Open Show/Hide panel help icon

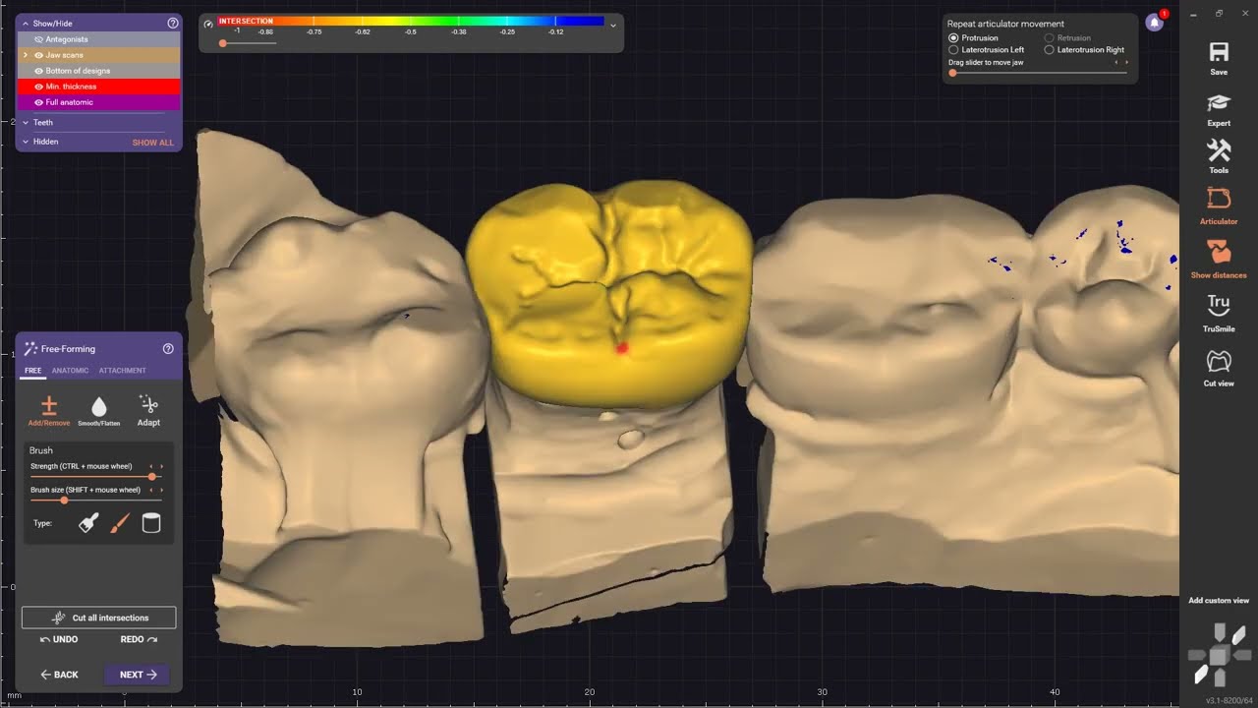tap(173, 23)
